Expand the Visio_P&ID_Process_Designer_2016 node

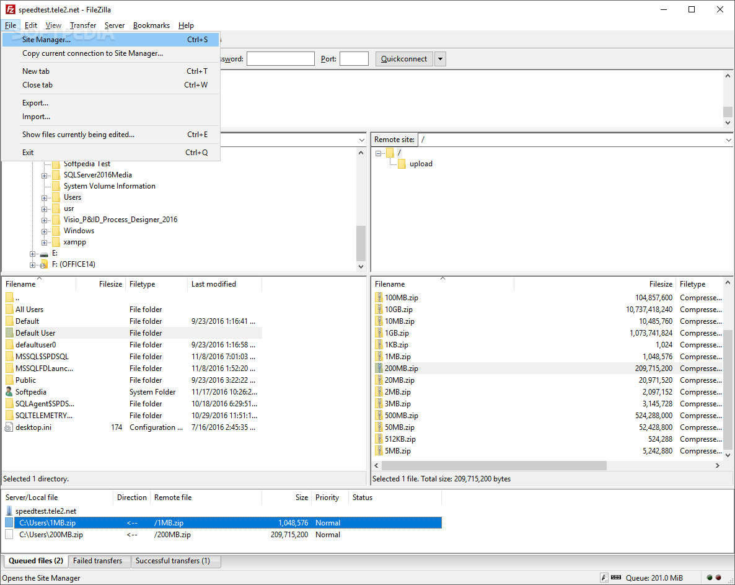point(44,220)
